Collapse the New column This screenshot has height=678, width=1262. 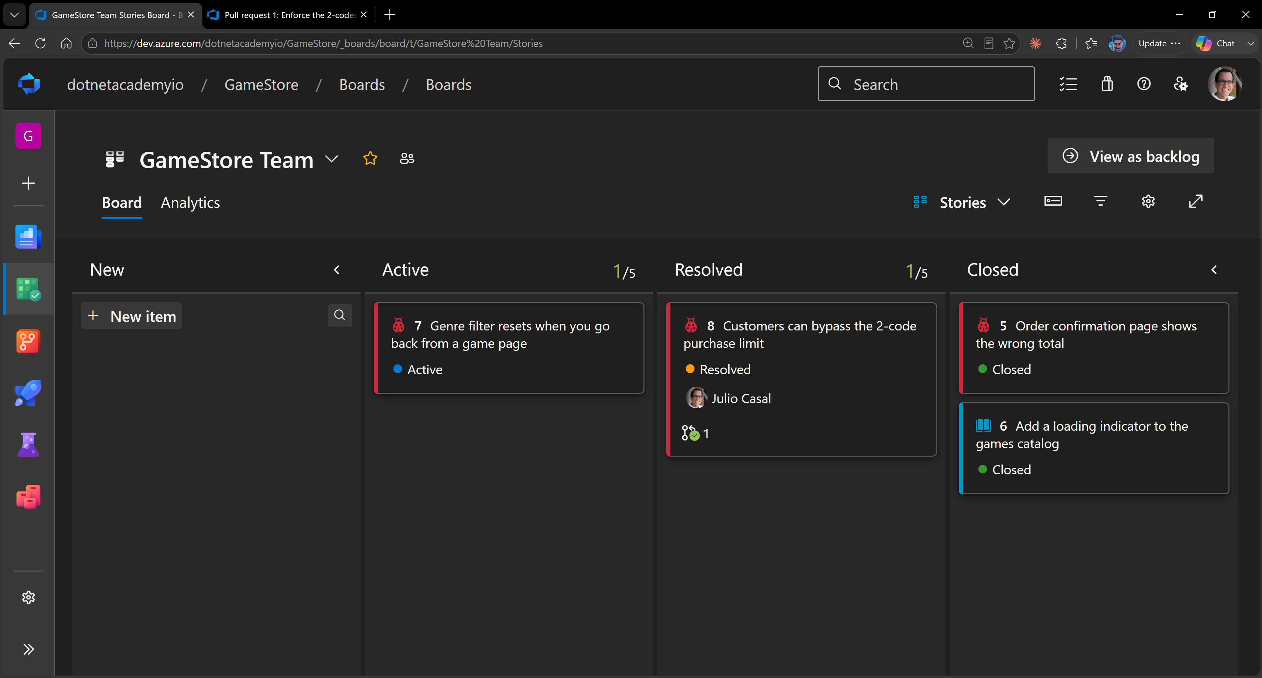337,270
